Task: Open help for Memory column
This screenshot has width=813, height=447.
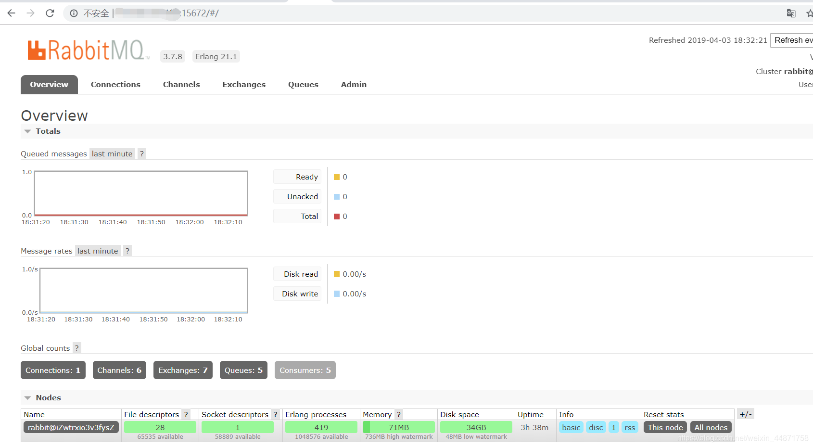Action: [399, 414]
